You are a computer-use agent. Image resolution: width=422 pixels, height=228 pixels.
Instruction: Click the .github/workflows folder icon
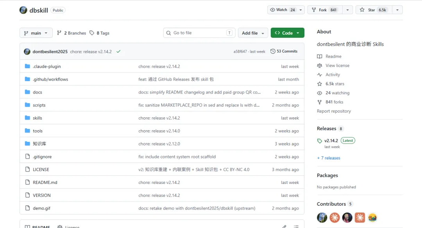[x=27, y=79]
